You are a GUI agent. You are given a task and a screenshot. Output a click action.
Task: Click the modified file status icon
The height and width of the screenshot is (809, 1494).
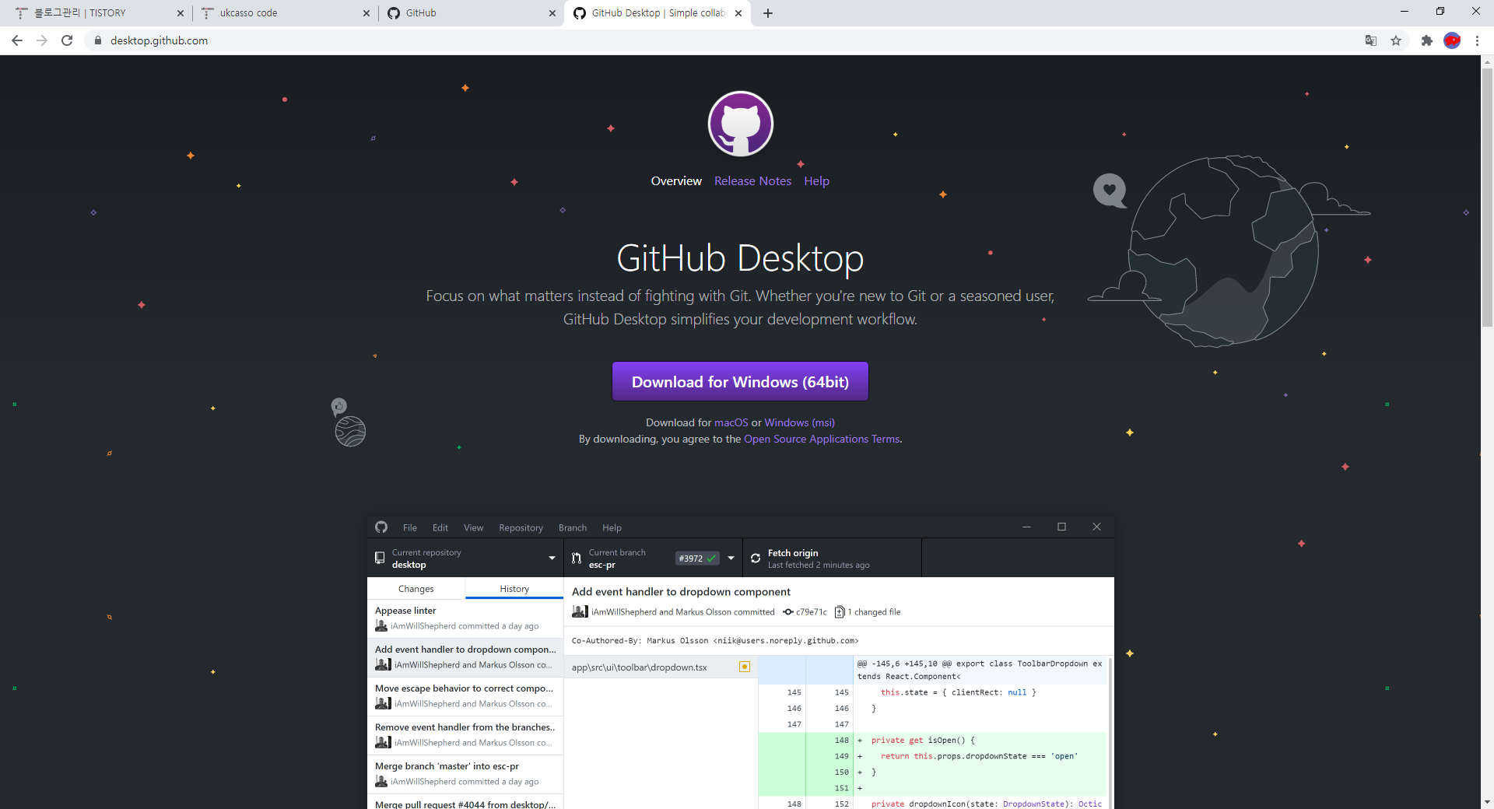coord(745,667)
